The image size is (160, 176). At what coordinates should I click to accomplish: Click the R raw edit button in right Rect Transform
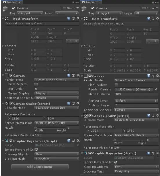tap(155, 42)
